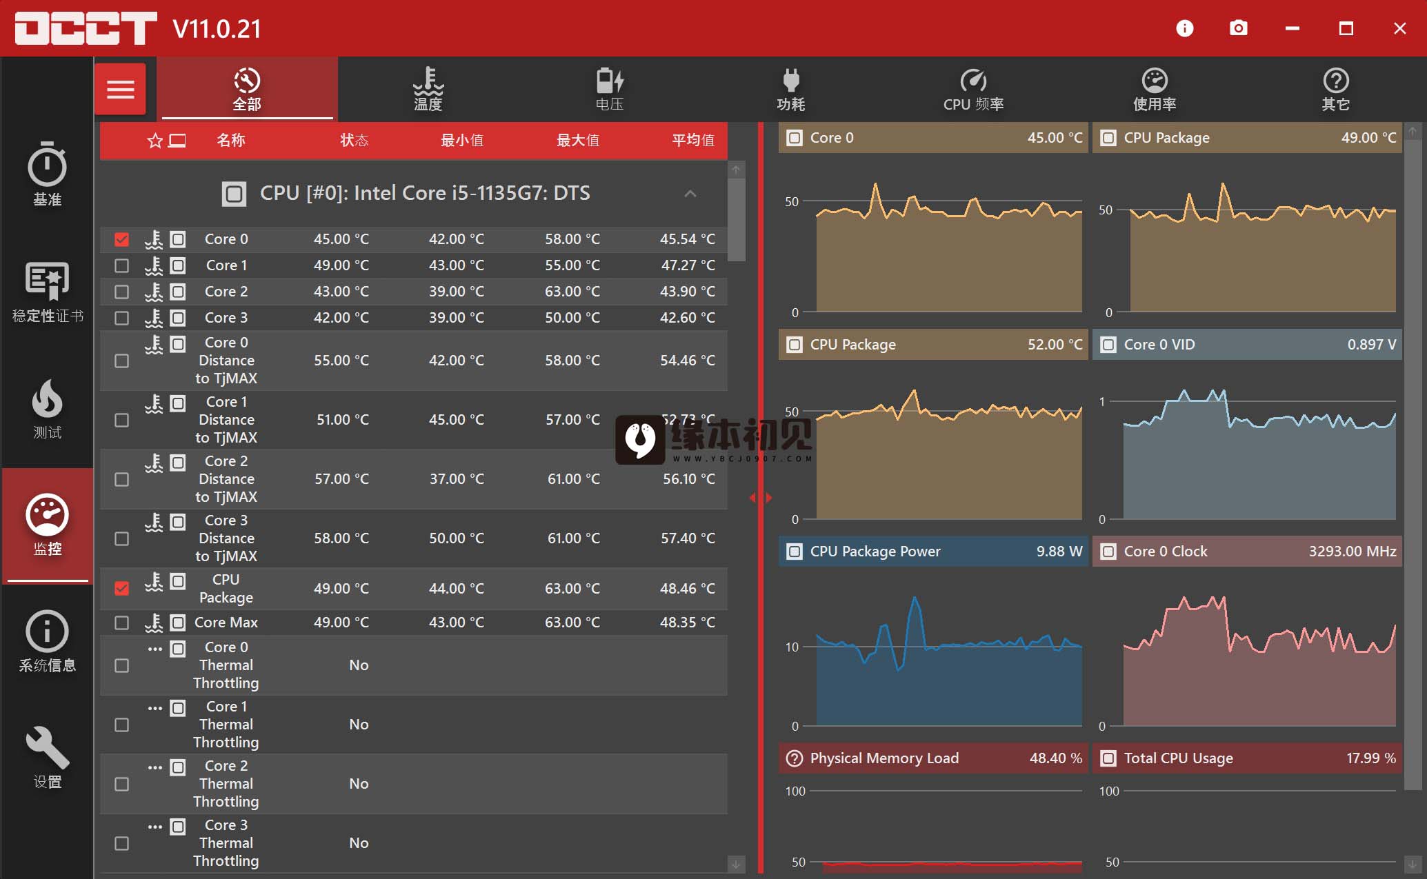Sort by 最小值 minimum column header

[462, 141]
